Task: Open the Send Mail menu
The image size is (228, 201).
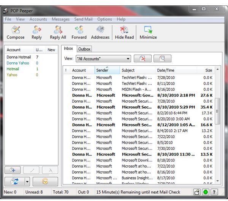Action: point(83,19)
